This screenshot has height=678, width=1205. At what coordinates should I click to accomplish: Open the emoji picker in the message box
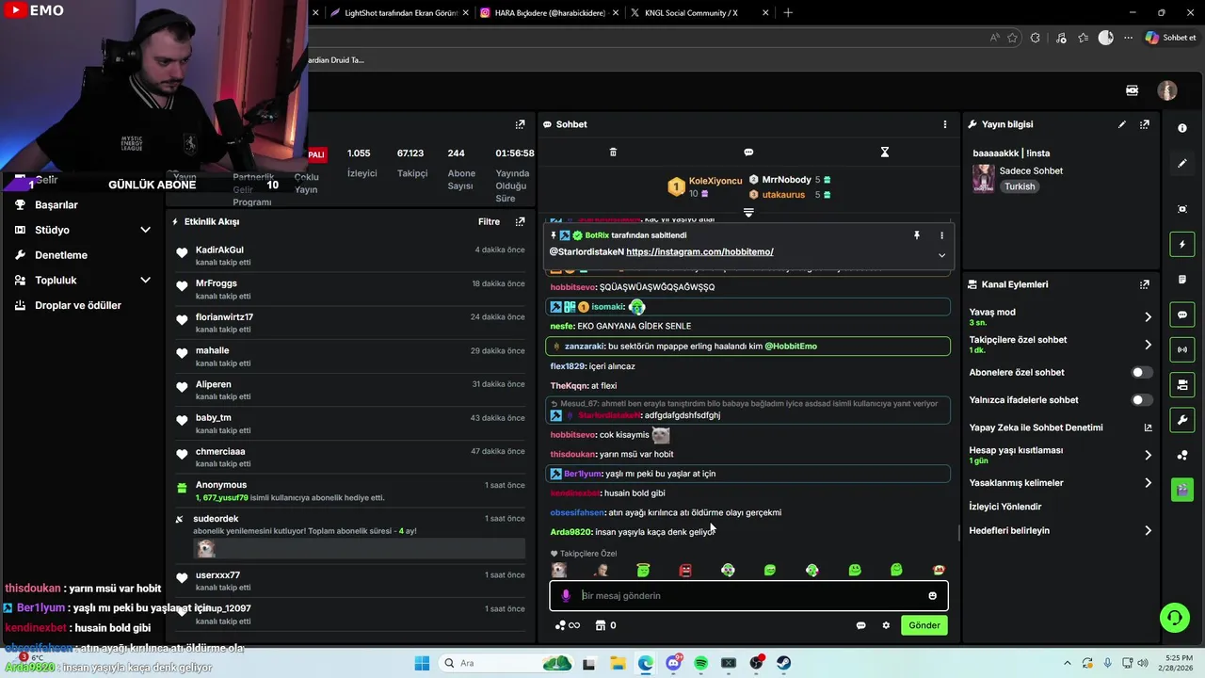(x=933, y=596)
